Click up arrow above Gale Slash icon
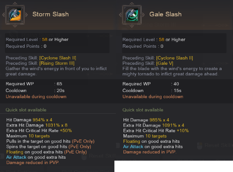 (x=132, y=3)
